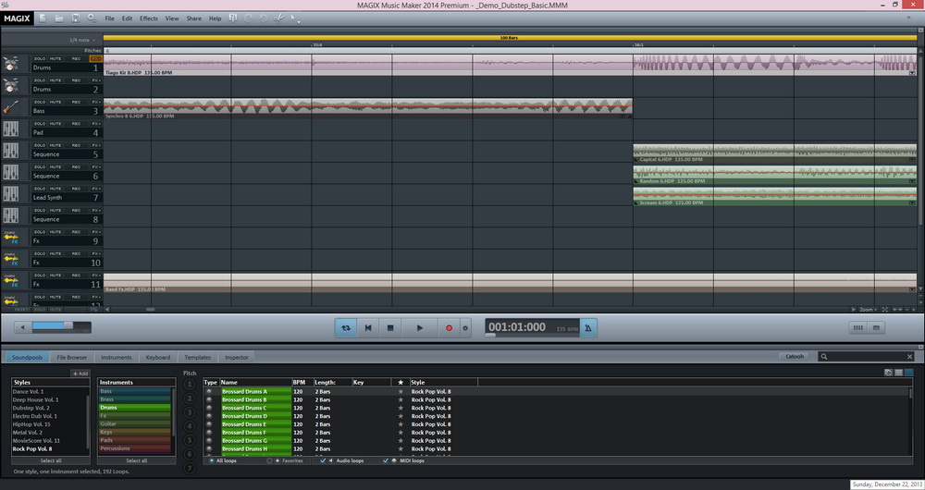Open the icon right of the mixer button
The width and height of the screenshot is (925, 490).
coord(876,328)
